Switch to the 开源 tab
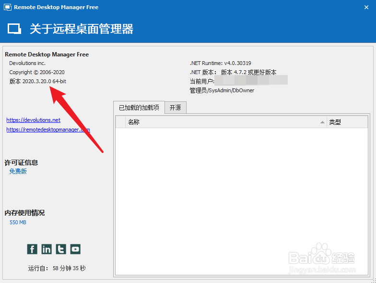The width and height of the screenshot is (376, 283). [x=176, y=108]
